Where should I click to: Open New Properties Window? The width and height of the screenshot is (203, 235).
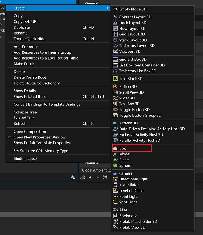(39, 137)
